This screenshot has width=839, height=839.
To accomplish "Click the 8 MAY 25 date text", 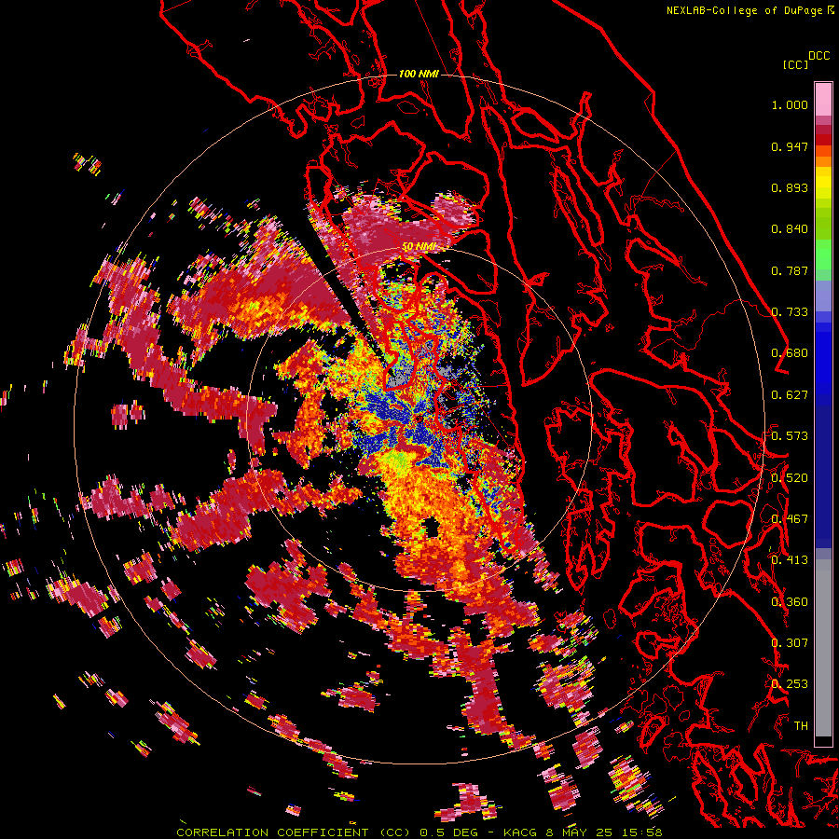I will pos(578,832).
